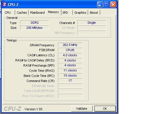The image size is (147, 114).
Task: Click the DRAM Frequency value 262.5 MHz
Action: pos(70,45)
